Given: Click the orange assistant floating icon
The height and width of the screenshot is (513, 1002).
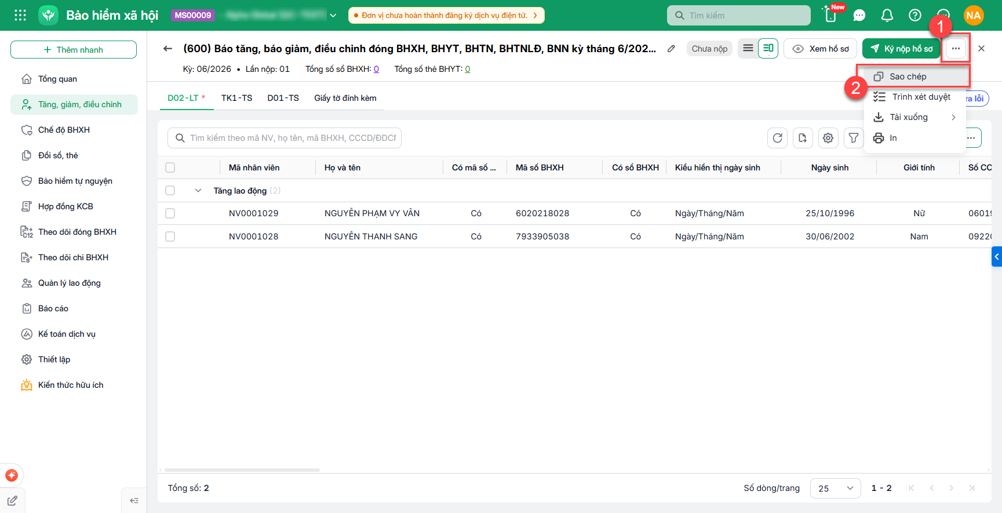Looking at the screenshot, I should (x=12, y=475).
